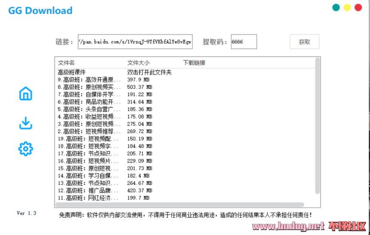Open the Downloads icon in sidebar

(26, 123)
